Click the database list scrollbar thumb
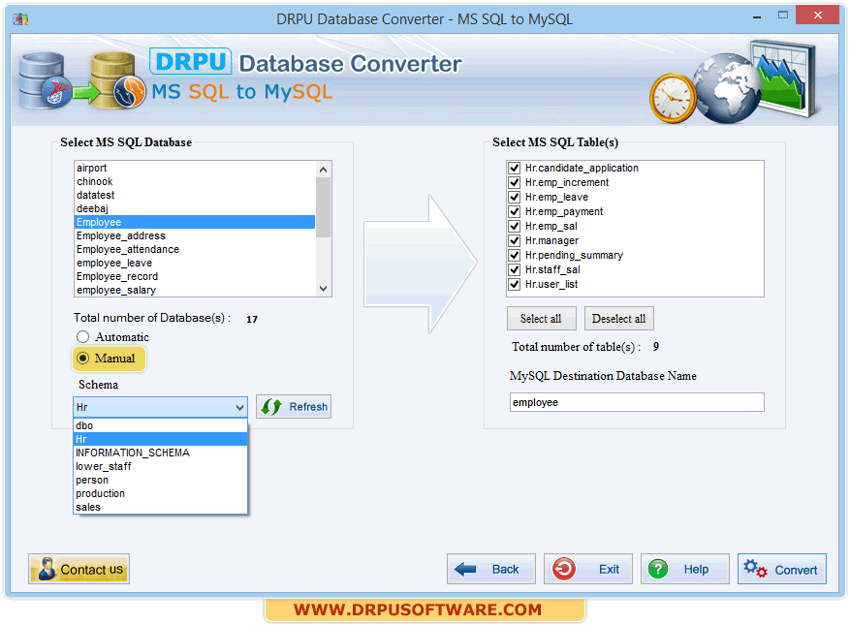 pos(323,207)
